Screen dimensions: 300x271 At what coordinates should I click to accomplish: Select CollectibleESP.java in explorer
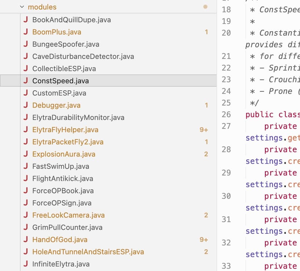click(64, 69)
